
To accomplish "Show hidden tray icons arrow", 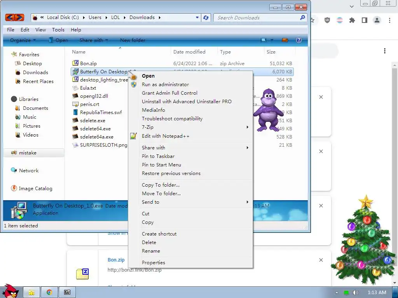I will pyautogui.click(x=337, y=293).
